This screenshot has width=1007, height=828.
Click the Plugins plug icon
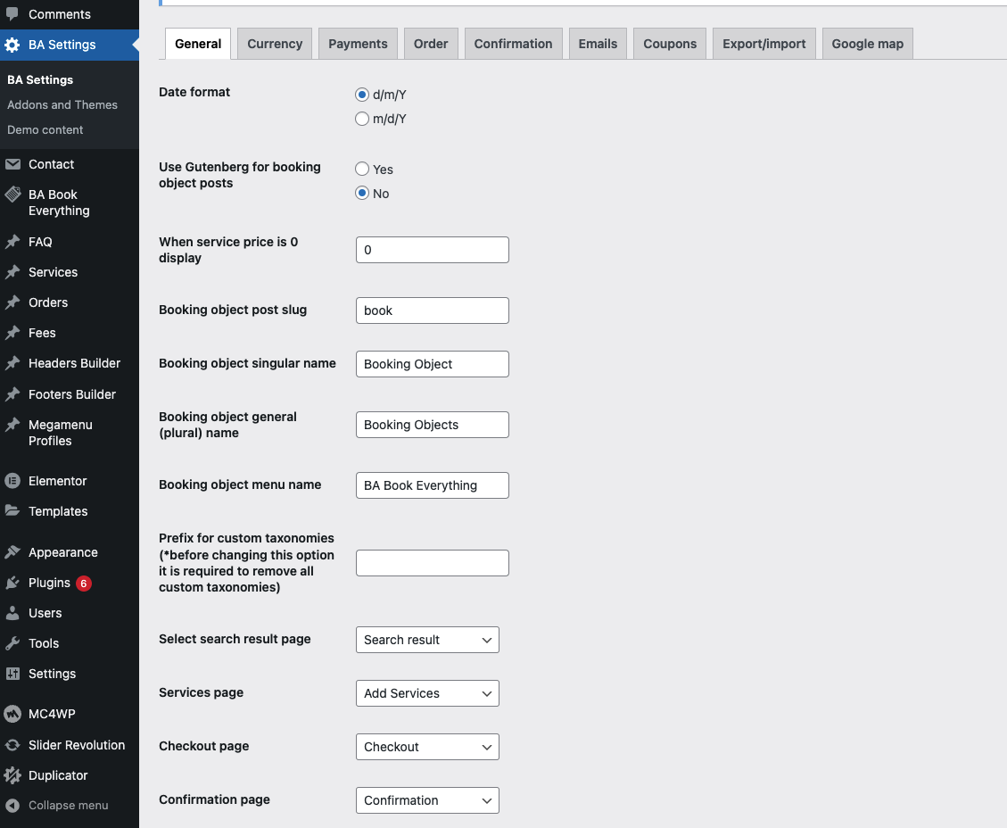click(x=12, y=583)
